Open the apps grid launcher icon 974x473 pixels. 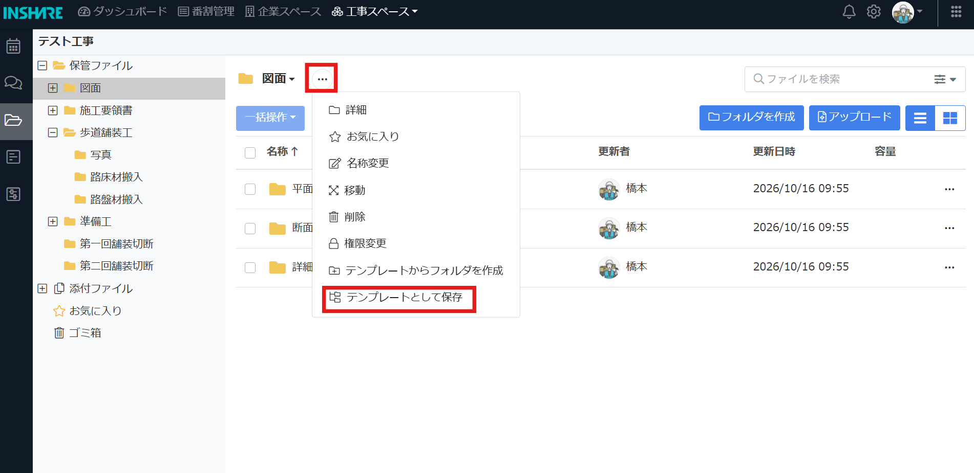point(956,11)
